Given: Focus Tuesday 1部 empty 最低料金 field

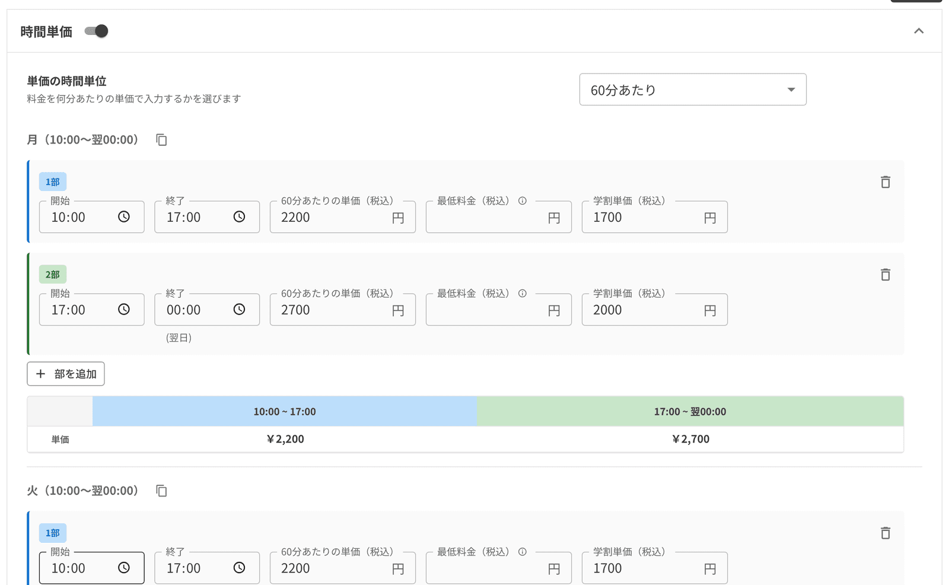Looking at the screenshot, I should 499,568.
